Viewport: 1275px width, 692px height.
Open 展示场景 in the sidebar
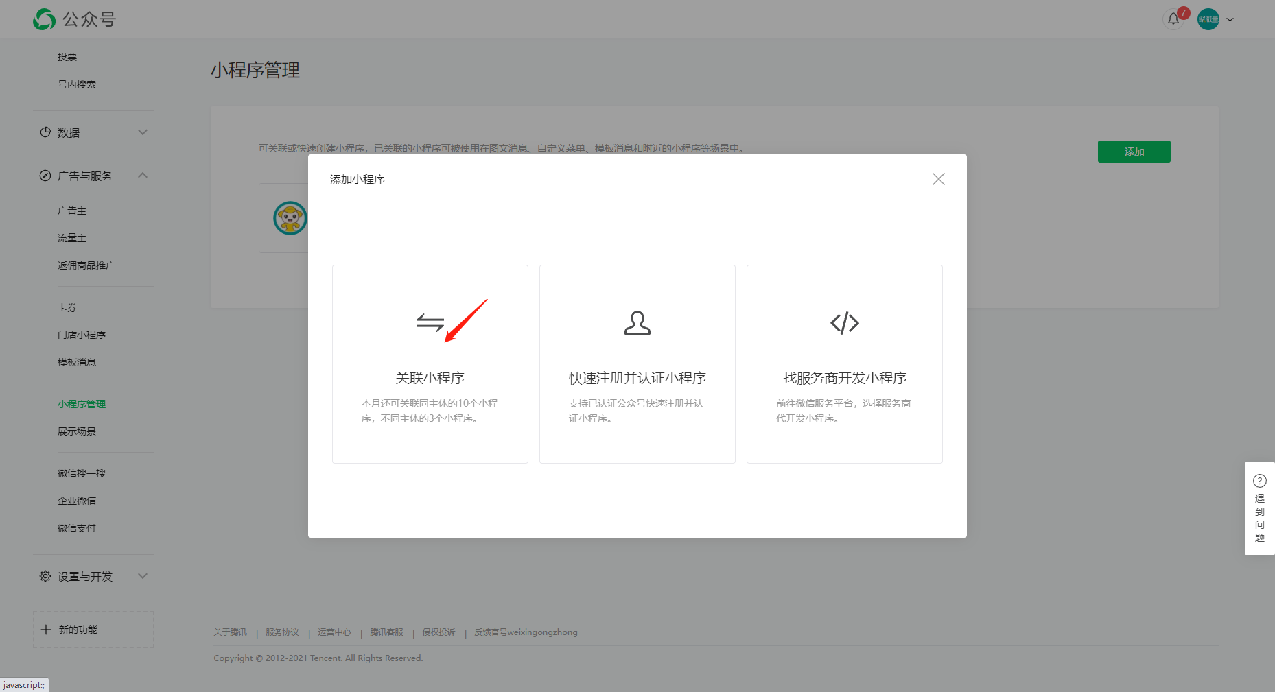tap(77, 431)
